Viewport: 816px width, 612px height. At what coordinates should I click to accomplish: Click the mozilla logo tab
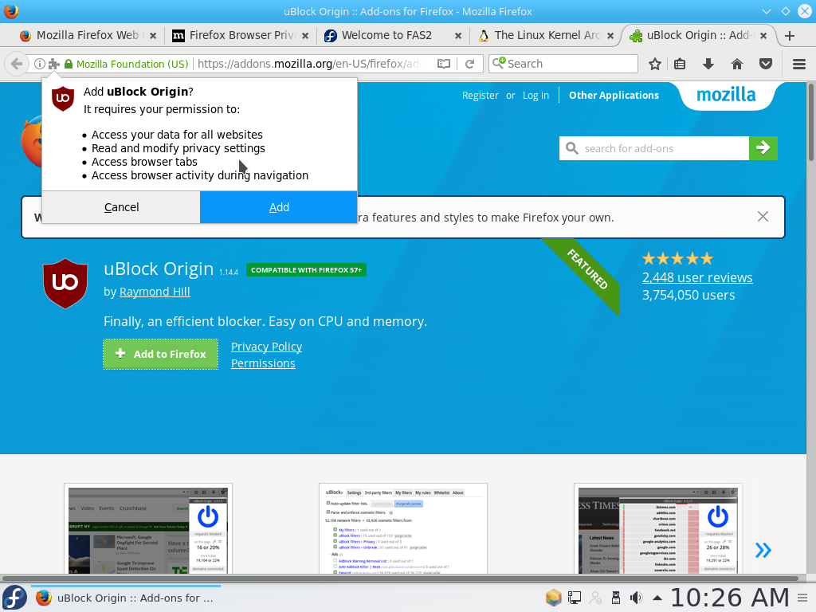pyautogui.click(x=726, y=95)
